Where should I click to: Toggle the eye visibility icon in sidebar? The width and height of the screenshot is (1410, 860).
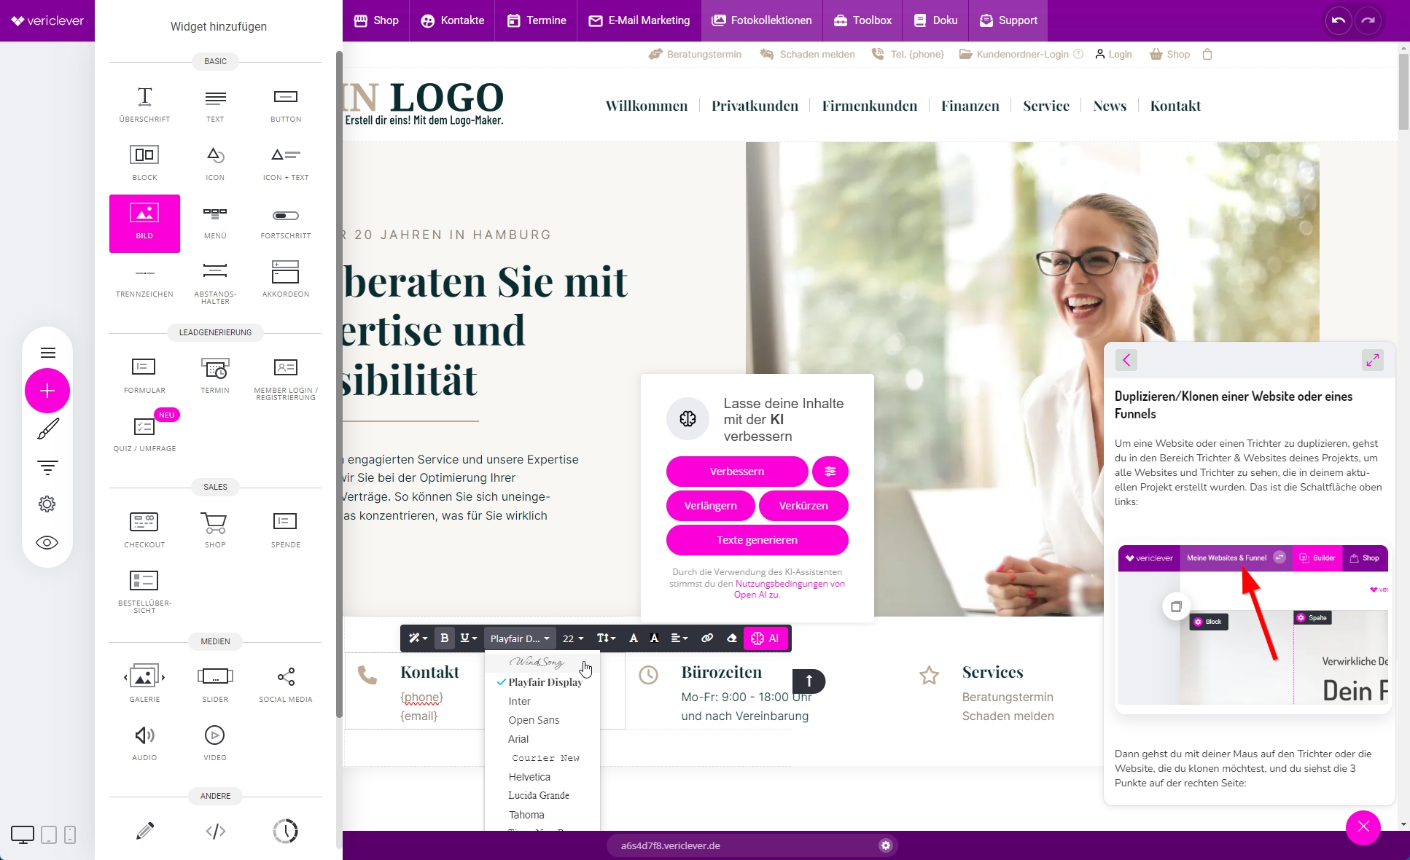(x=47, y=542)
